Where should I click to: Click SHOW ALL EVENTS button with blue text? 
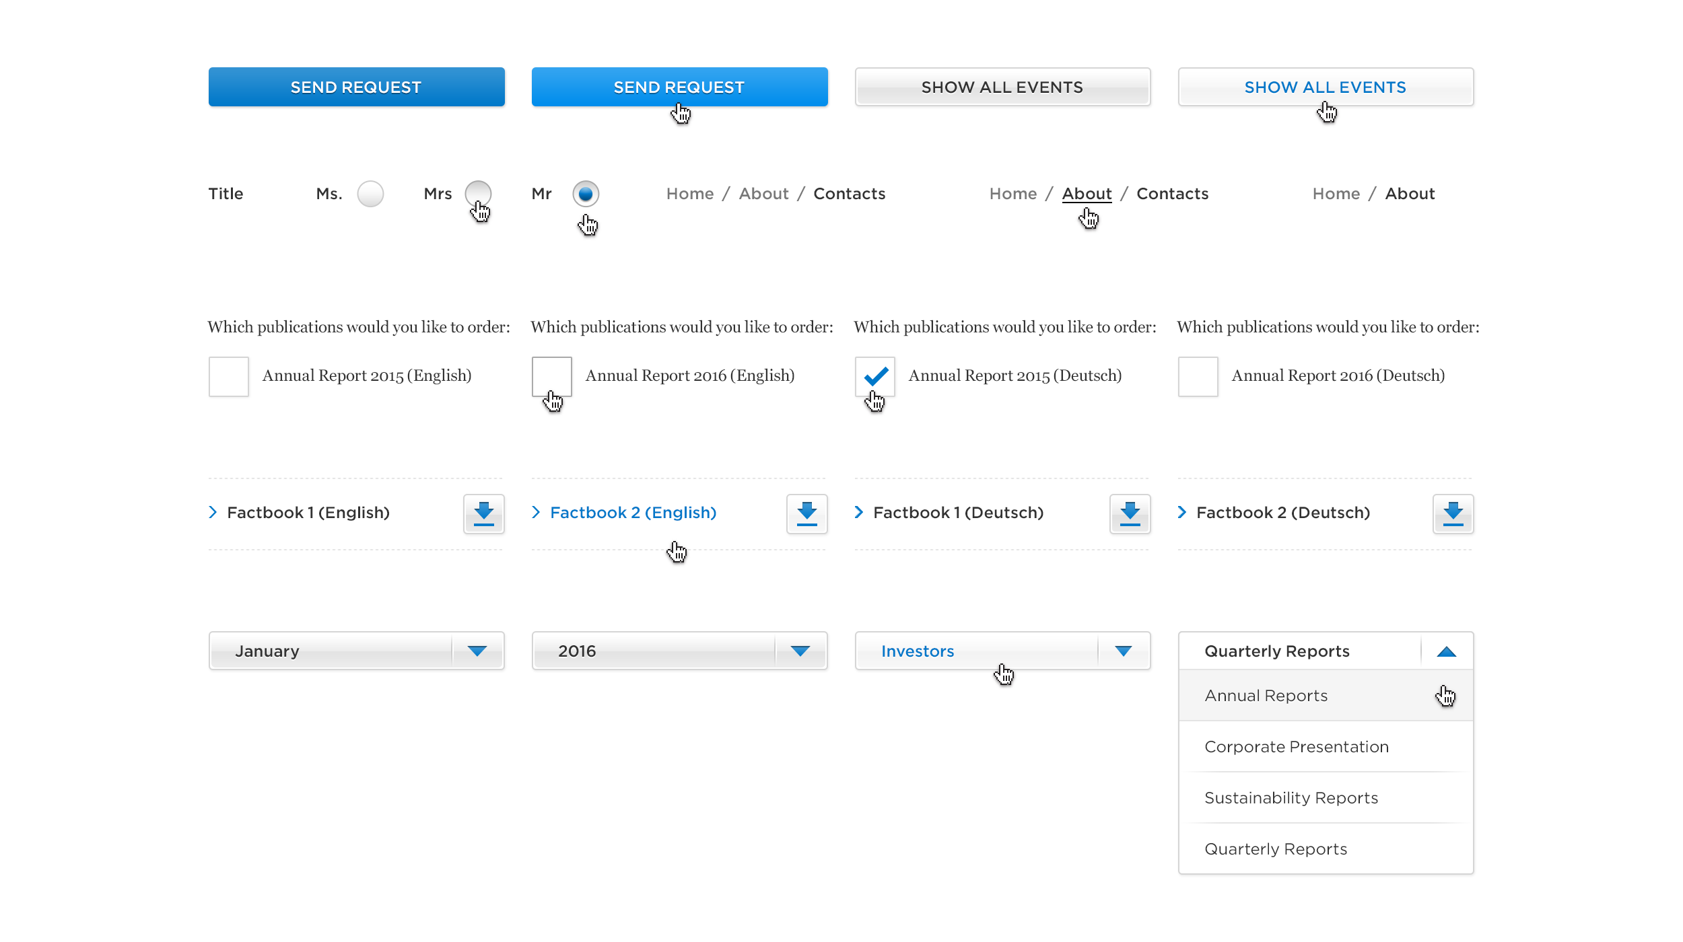pos(1326,87)
